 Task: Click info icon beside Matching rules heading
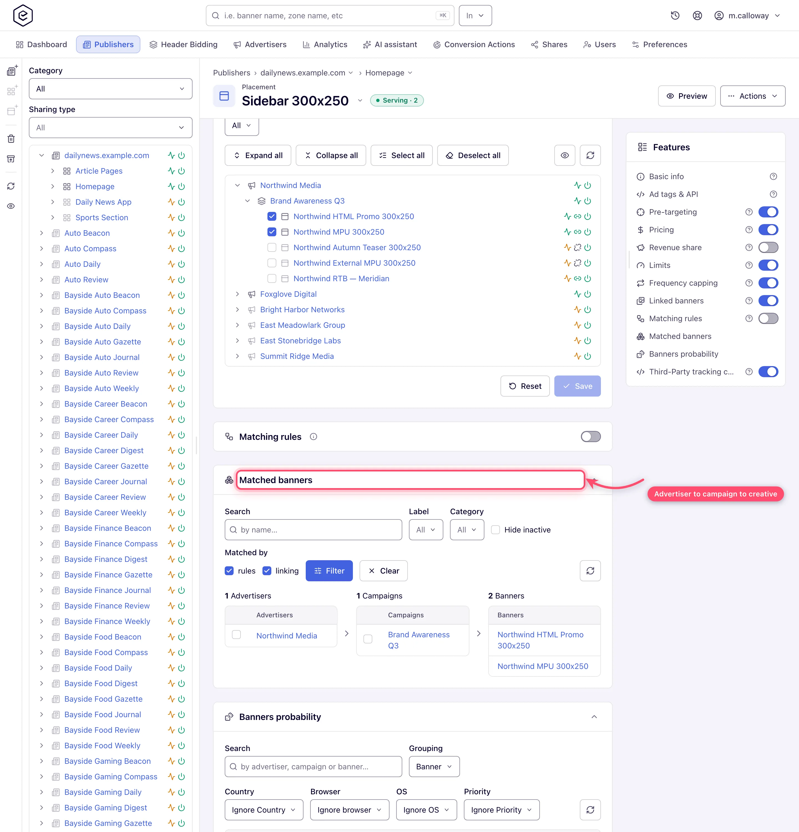click(313, 437)
